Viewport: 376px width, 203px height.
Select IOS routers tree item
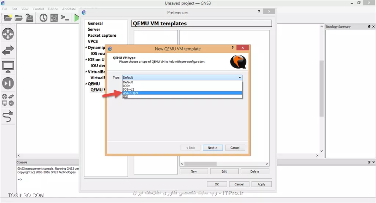tap(98, 54)
